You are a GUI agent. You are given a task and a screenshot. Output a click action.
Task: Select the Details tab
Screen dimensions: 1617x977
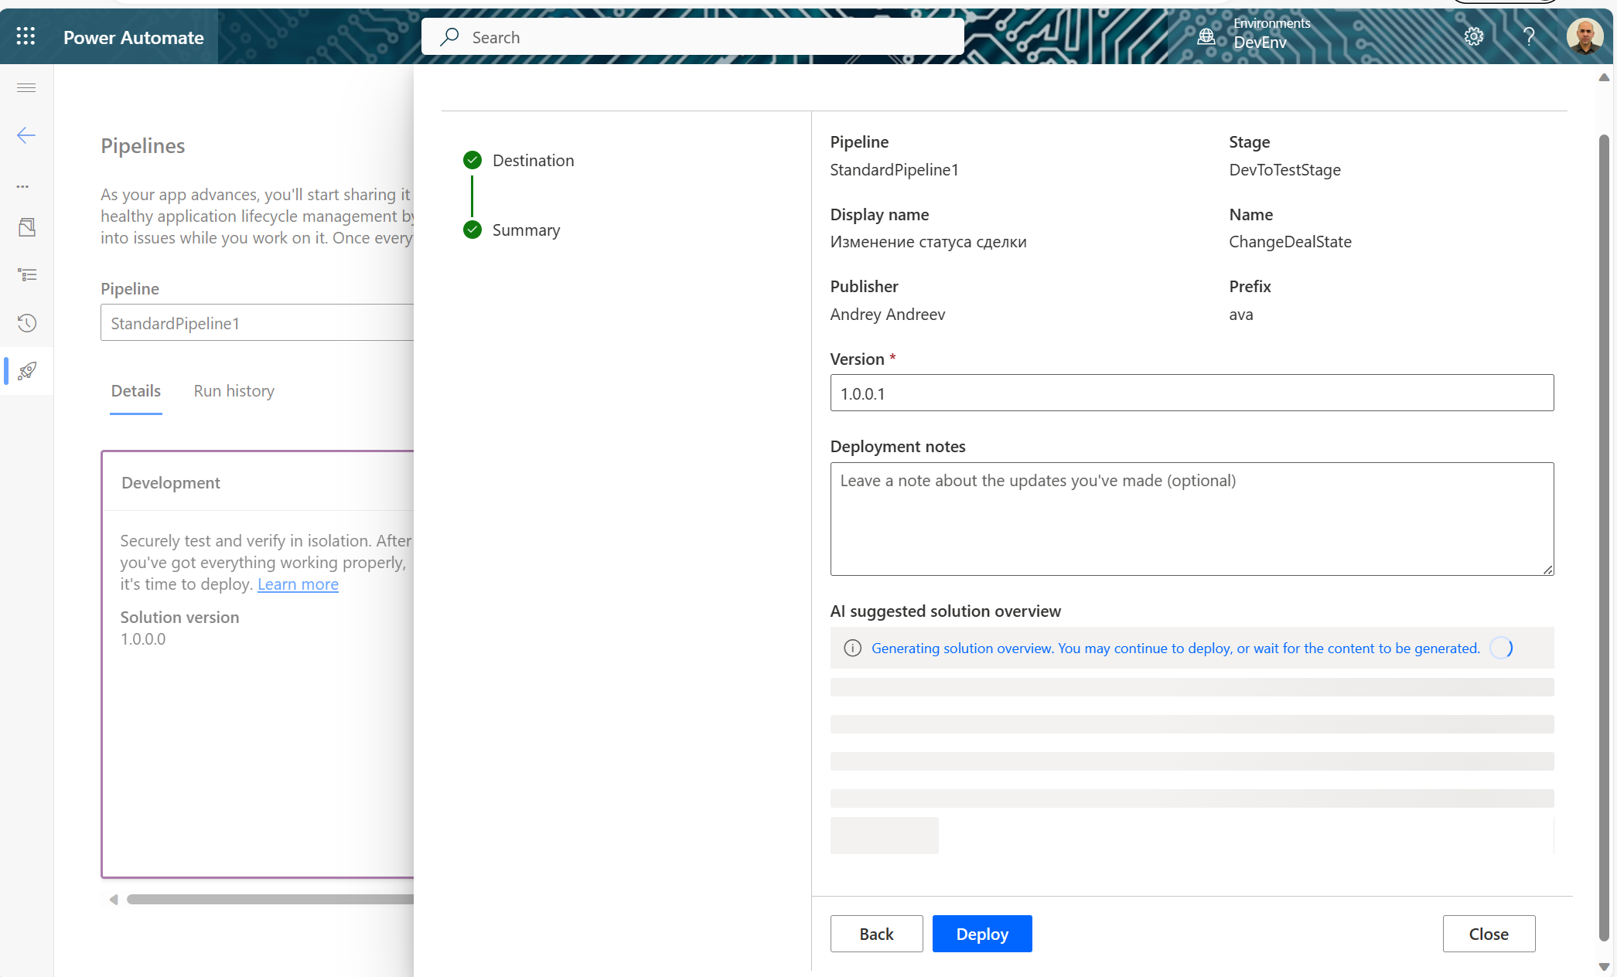click(x=136, y=391)
